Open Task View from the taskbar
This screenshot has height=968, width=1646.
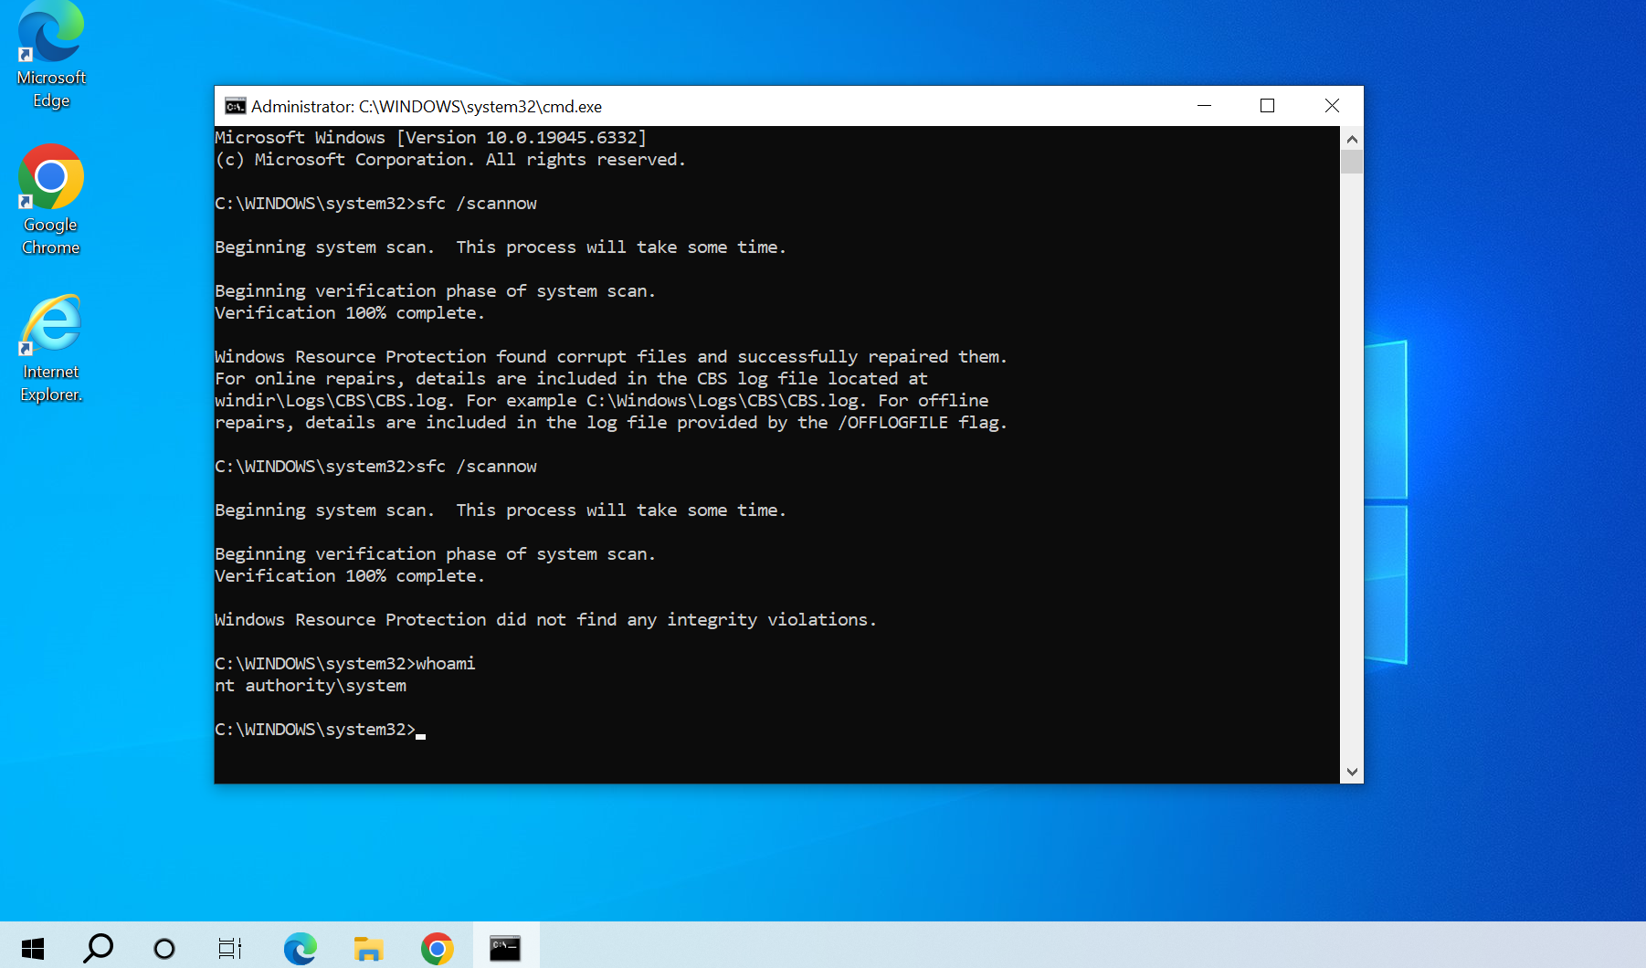coord(229,947)
